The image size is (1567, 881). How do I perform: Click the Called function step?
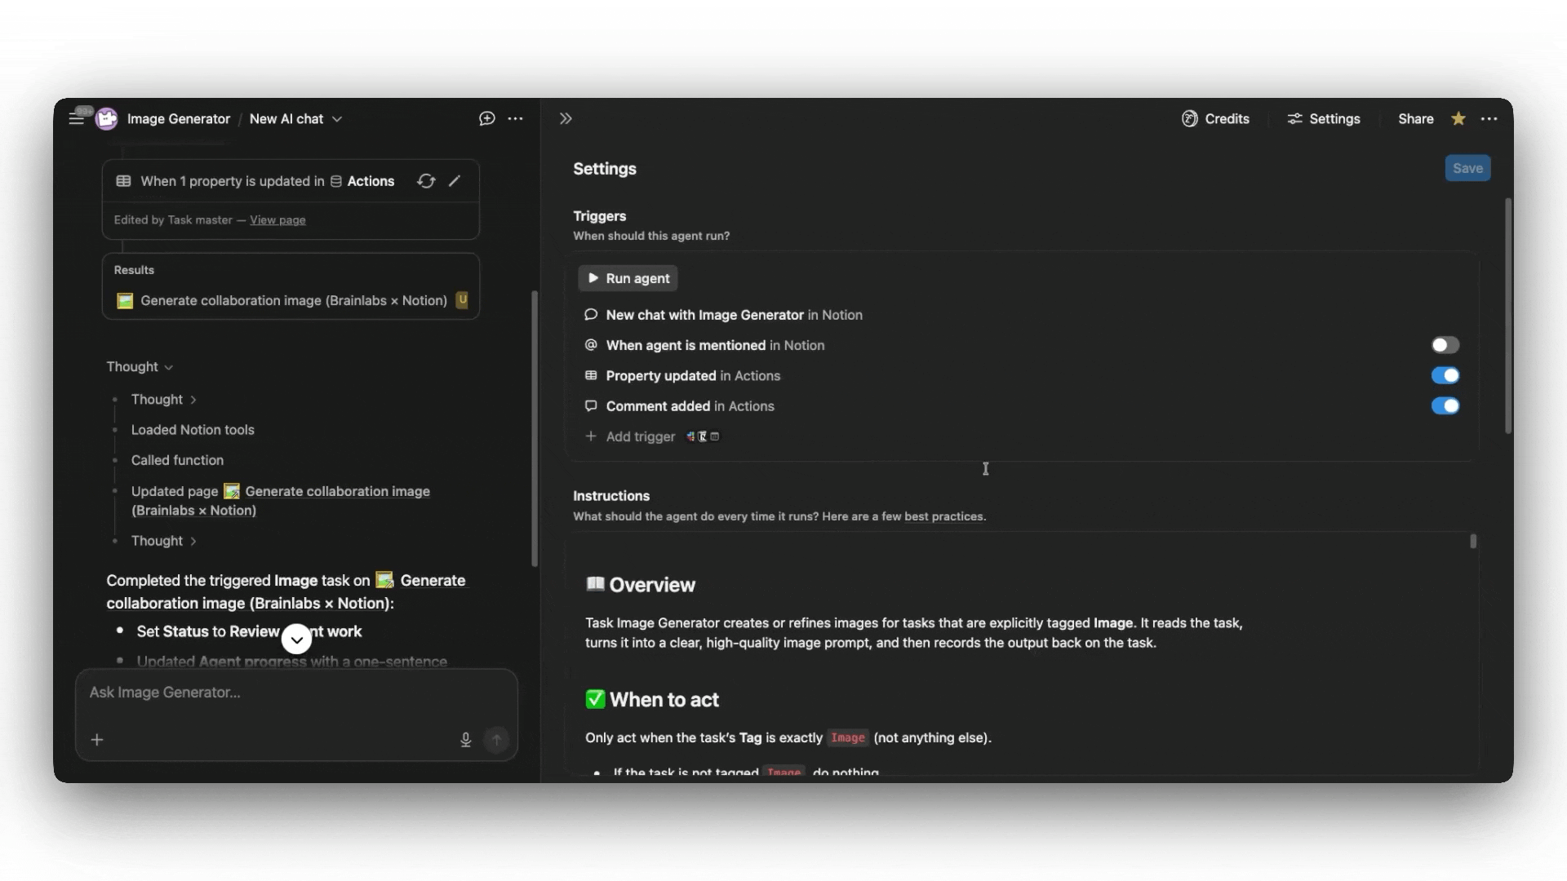click(177, 460)
